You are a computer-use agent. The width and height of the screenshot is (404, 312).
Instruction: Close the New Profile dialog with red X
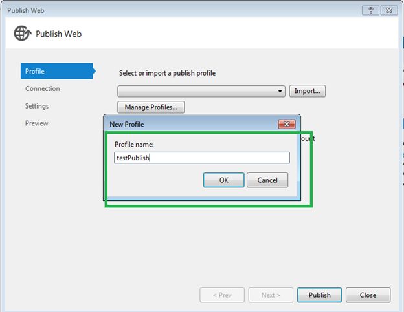tap(287, 125)
